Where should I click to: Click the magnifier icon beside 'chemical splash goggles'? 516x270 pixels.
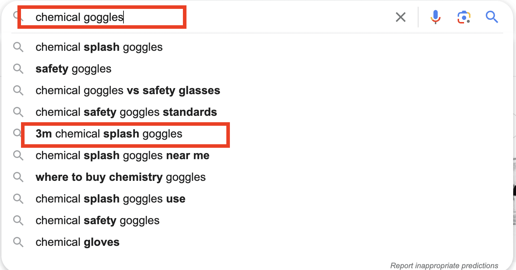18,47
